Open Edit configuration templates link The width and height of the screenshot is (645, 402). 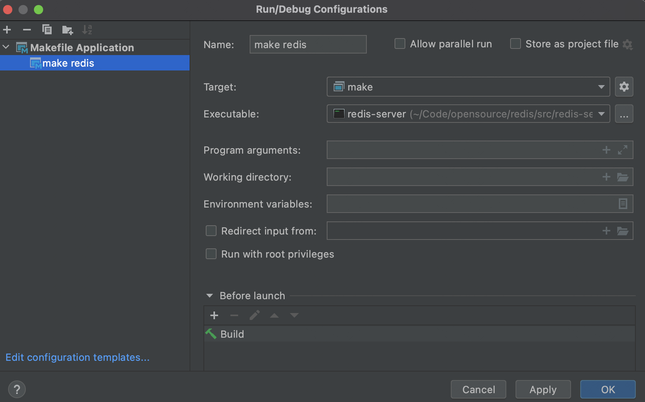pyautogui.click(x=77, y=357)
